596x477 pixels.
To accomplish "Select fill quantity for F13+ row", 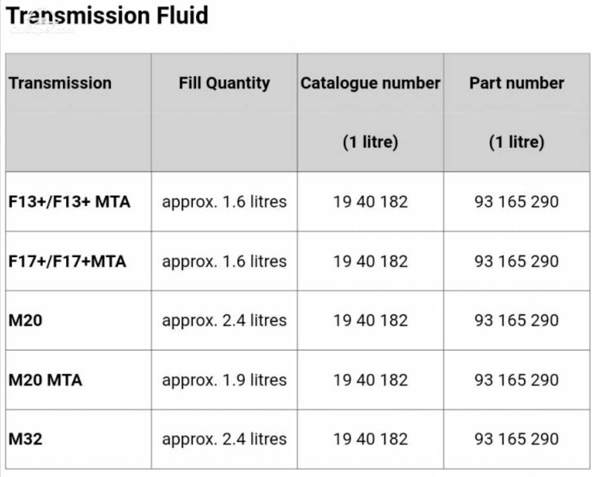I will click(224, 202).
